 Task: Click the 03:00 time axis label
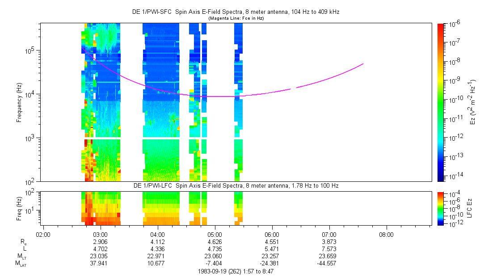(100, 235)
